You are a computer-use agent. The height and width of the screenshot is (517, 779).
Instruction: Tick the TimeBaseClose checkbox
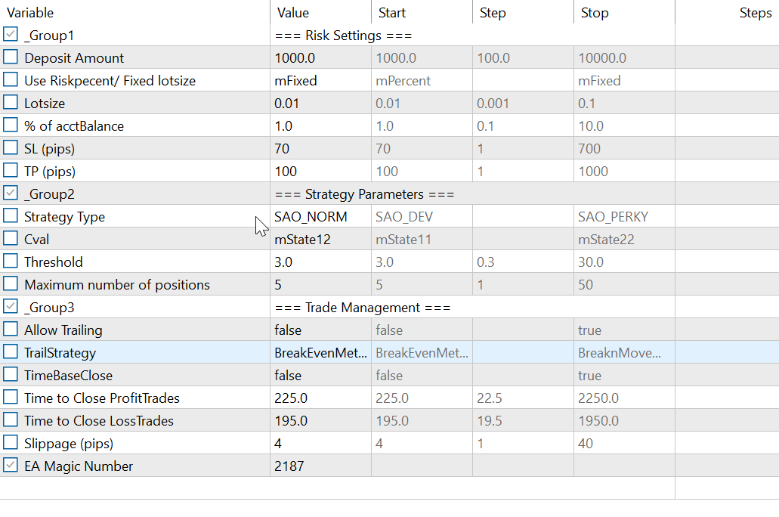coord(11,375)
